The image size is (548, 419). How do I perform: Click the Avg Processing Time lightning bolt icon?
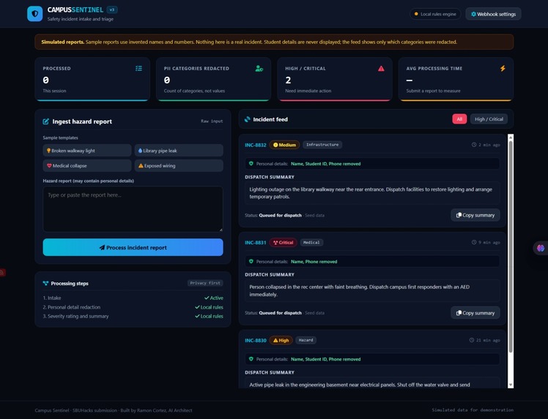tap(503, 69)
